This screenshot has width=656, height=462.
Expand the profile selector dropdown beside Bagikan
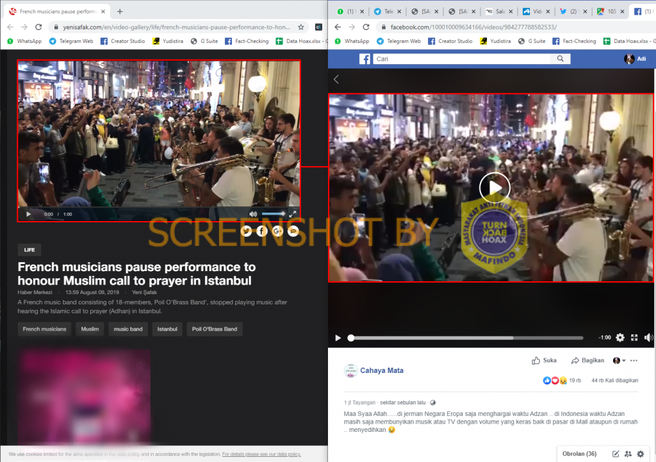(619, 361)
